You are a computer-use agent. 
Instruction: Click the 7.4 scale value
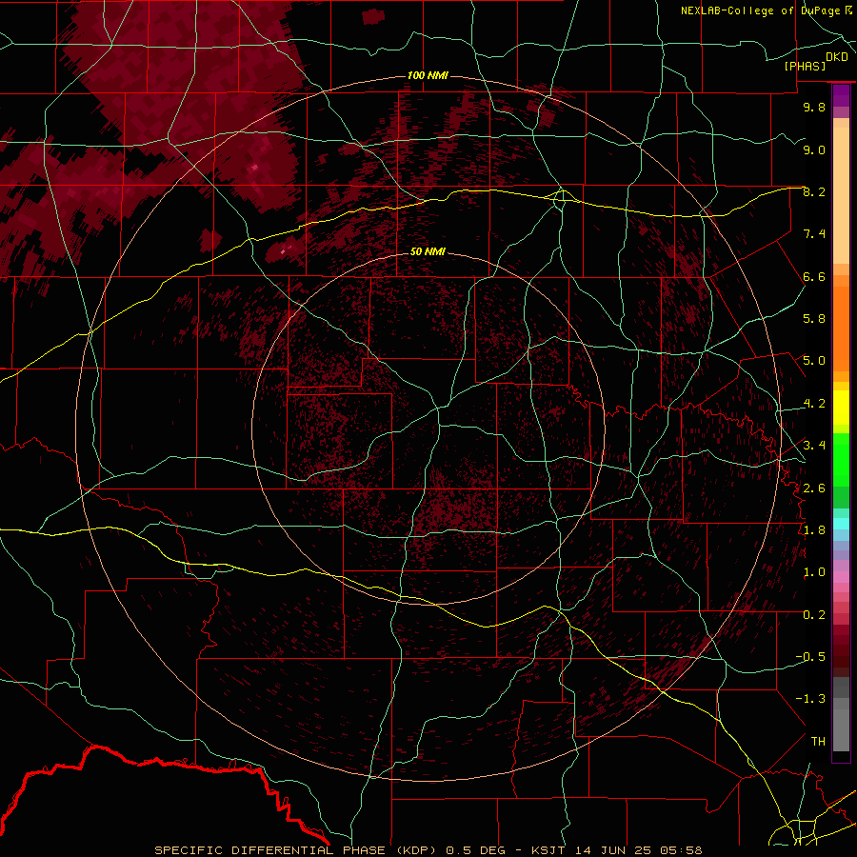814,234
